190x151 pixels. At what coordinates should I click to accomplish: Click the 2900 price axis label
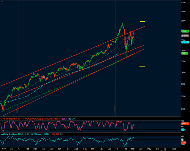(x=183, y=21)
